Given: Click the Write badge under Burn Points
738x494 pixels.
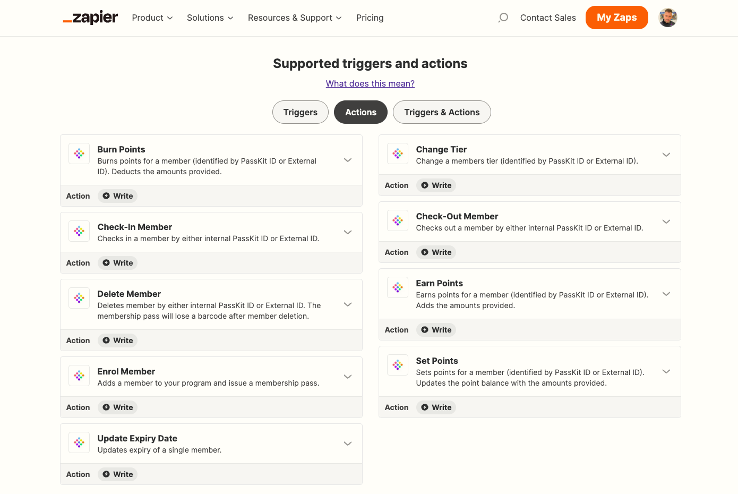Looking at the screenshot, I should (x=117, y=196).
